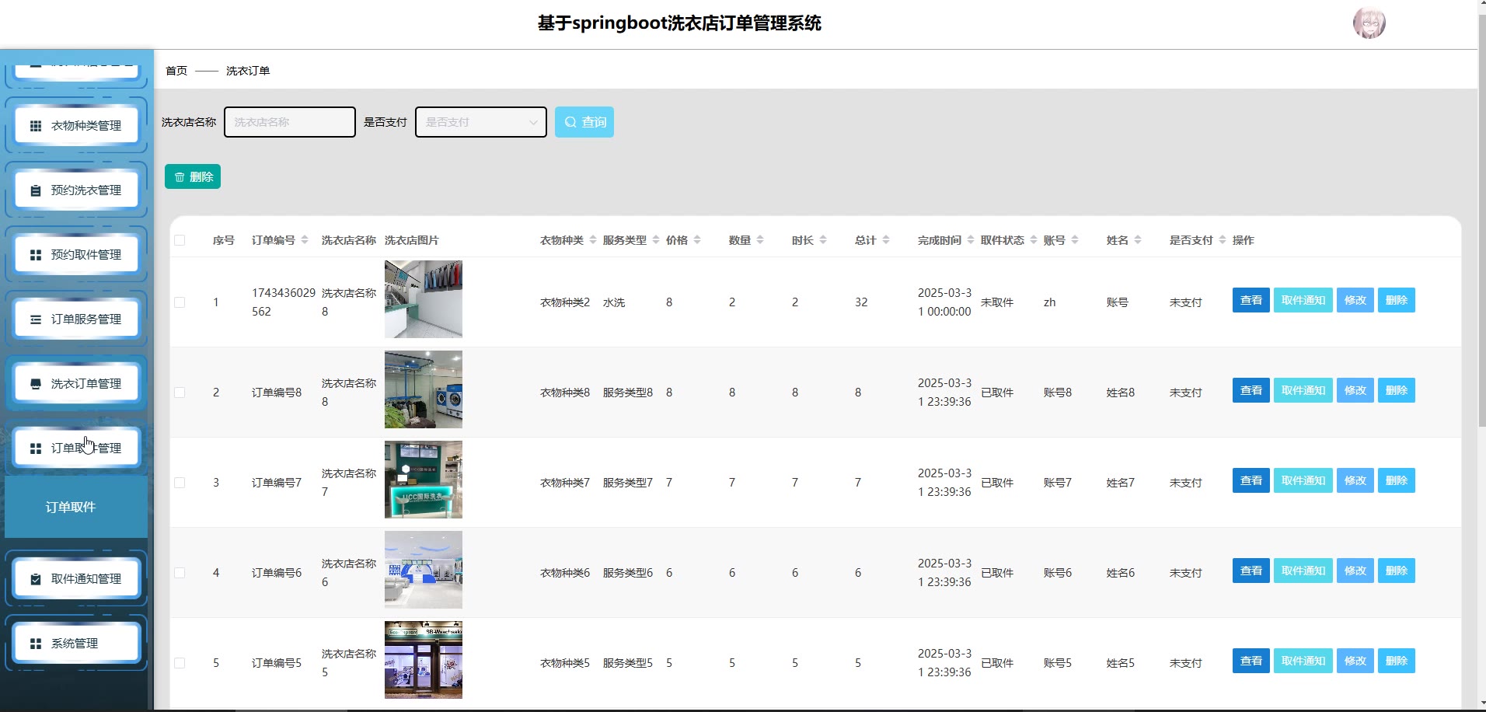Click the laundry shop image in row 2
The image size is (1486, 712).
click(424, 389)
